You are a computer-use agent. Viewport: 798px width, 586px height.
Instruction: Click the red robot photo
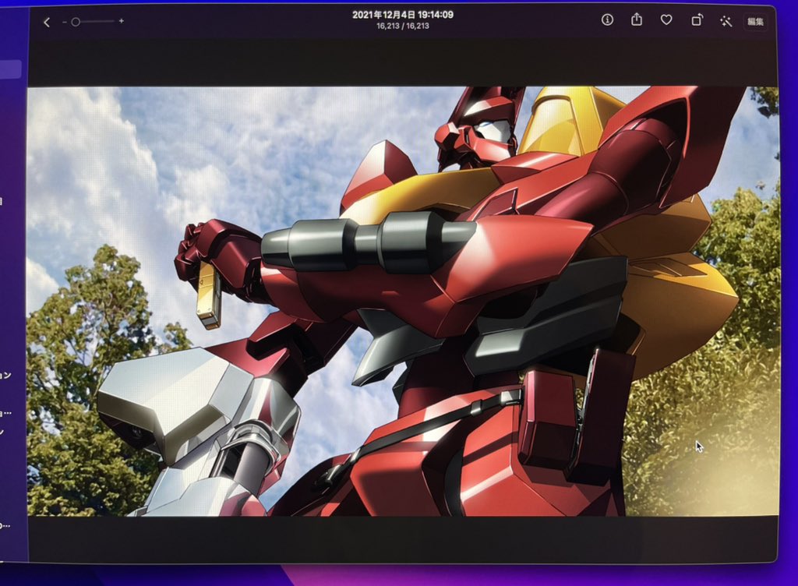[x=403, y=301]
